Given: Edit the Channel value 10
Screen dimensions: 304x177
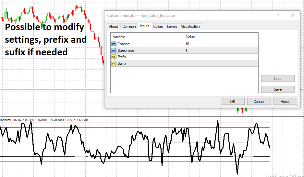Looking at the screenshot, I should point(221,44).
